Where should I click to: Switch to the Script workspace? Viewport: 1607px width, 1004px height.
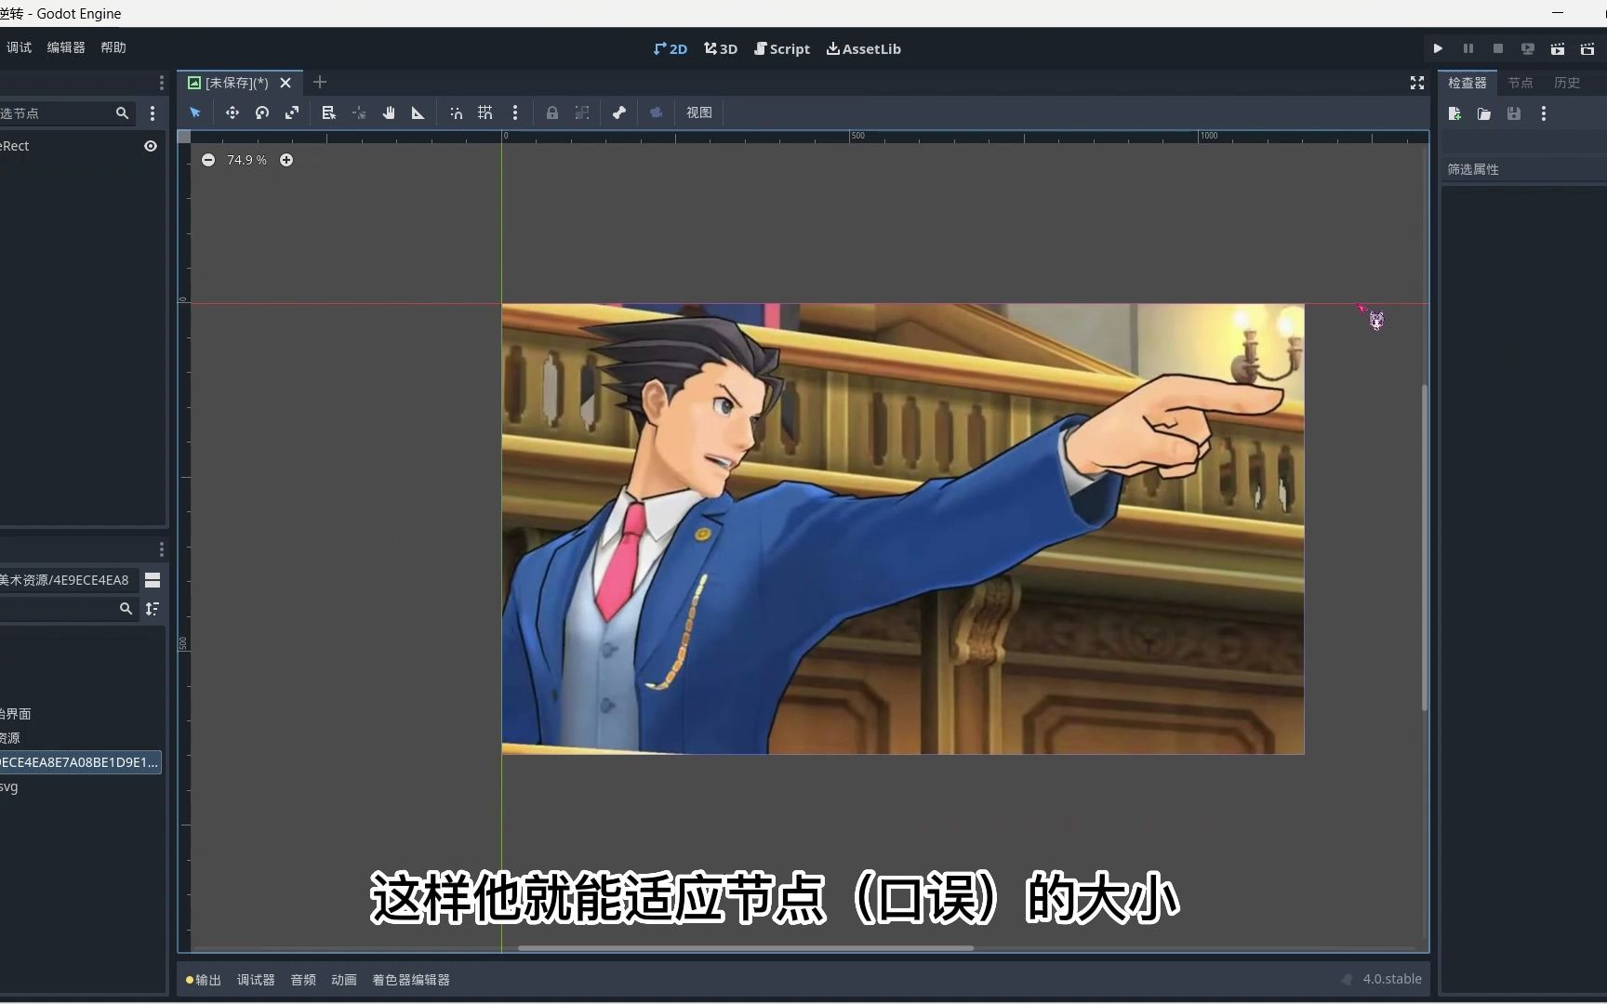[x=782, y=48]
